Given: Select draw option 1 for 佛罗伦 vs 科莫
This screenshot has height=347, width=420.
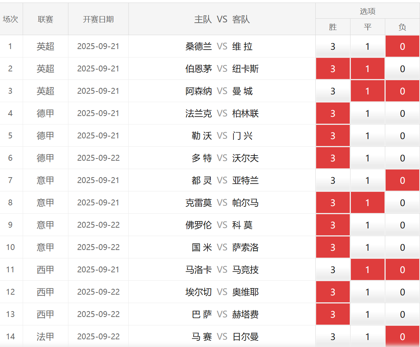Looking at the screenshot, I should pyautogui.click(x=367, y=225).
